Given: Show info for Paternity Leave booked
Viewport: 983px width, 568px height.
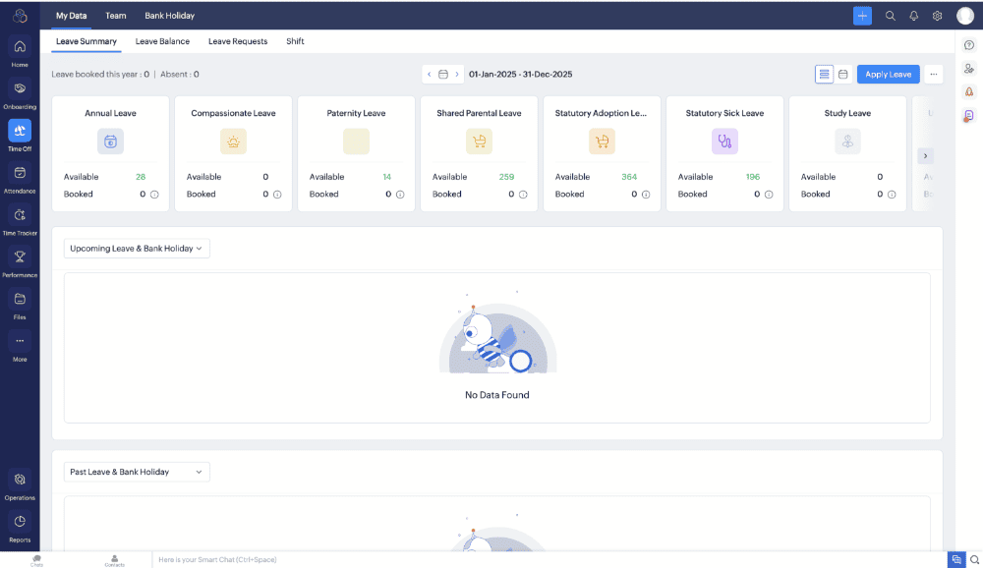Looking at the screenshot, I should tap(400, 195).
